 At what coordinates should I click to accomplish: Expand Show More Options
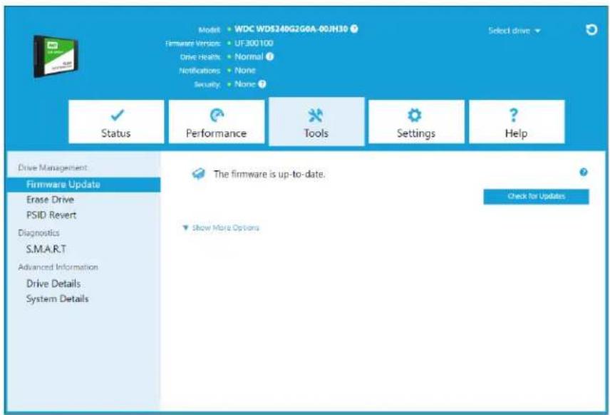pyautogui.click(x=221, y=227)
